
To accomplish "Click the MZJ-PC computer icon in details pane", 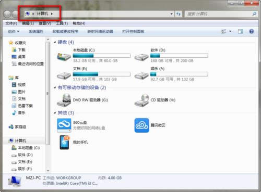I will click(15, 181).
